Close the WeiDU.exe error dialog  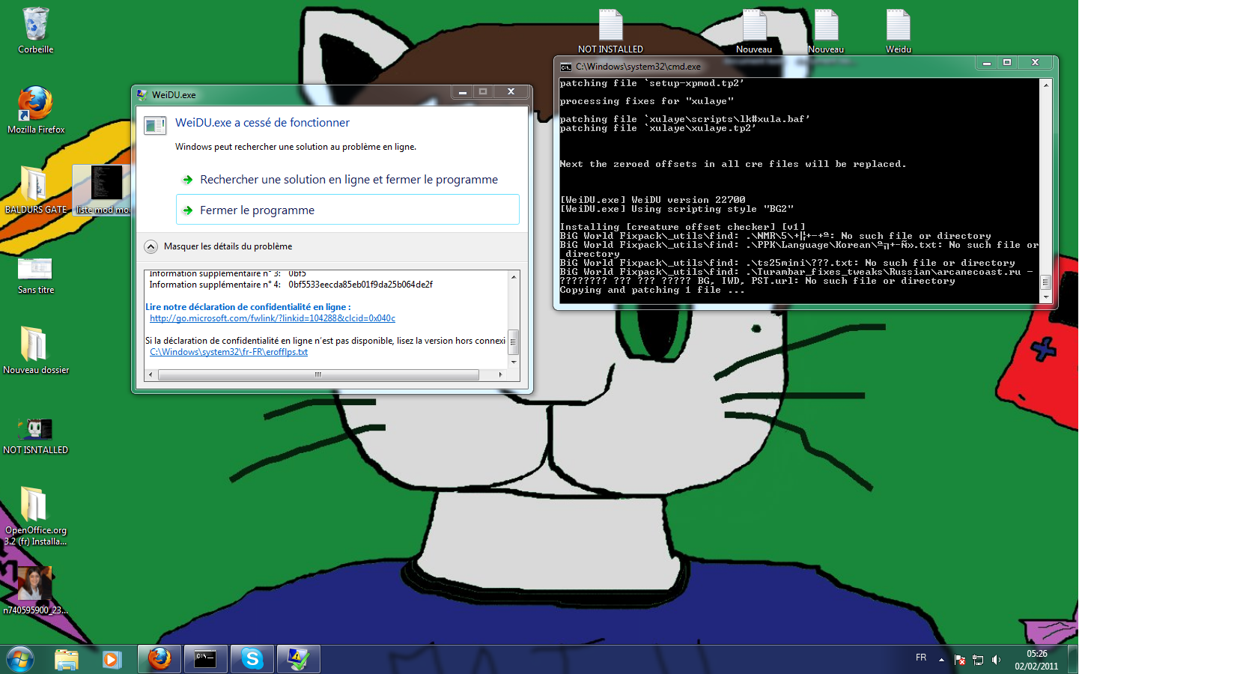point(511,91)
